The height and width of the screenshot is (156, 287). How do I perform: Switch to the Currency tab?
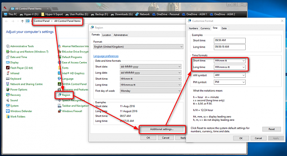point(205,28)
